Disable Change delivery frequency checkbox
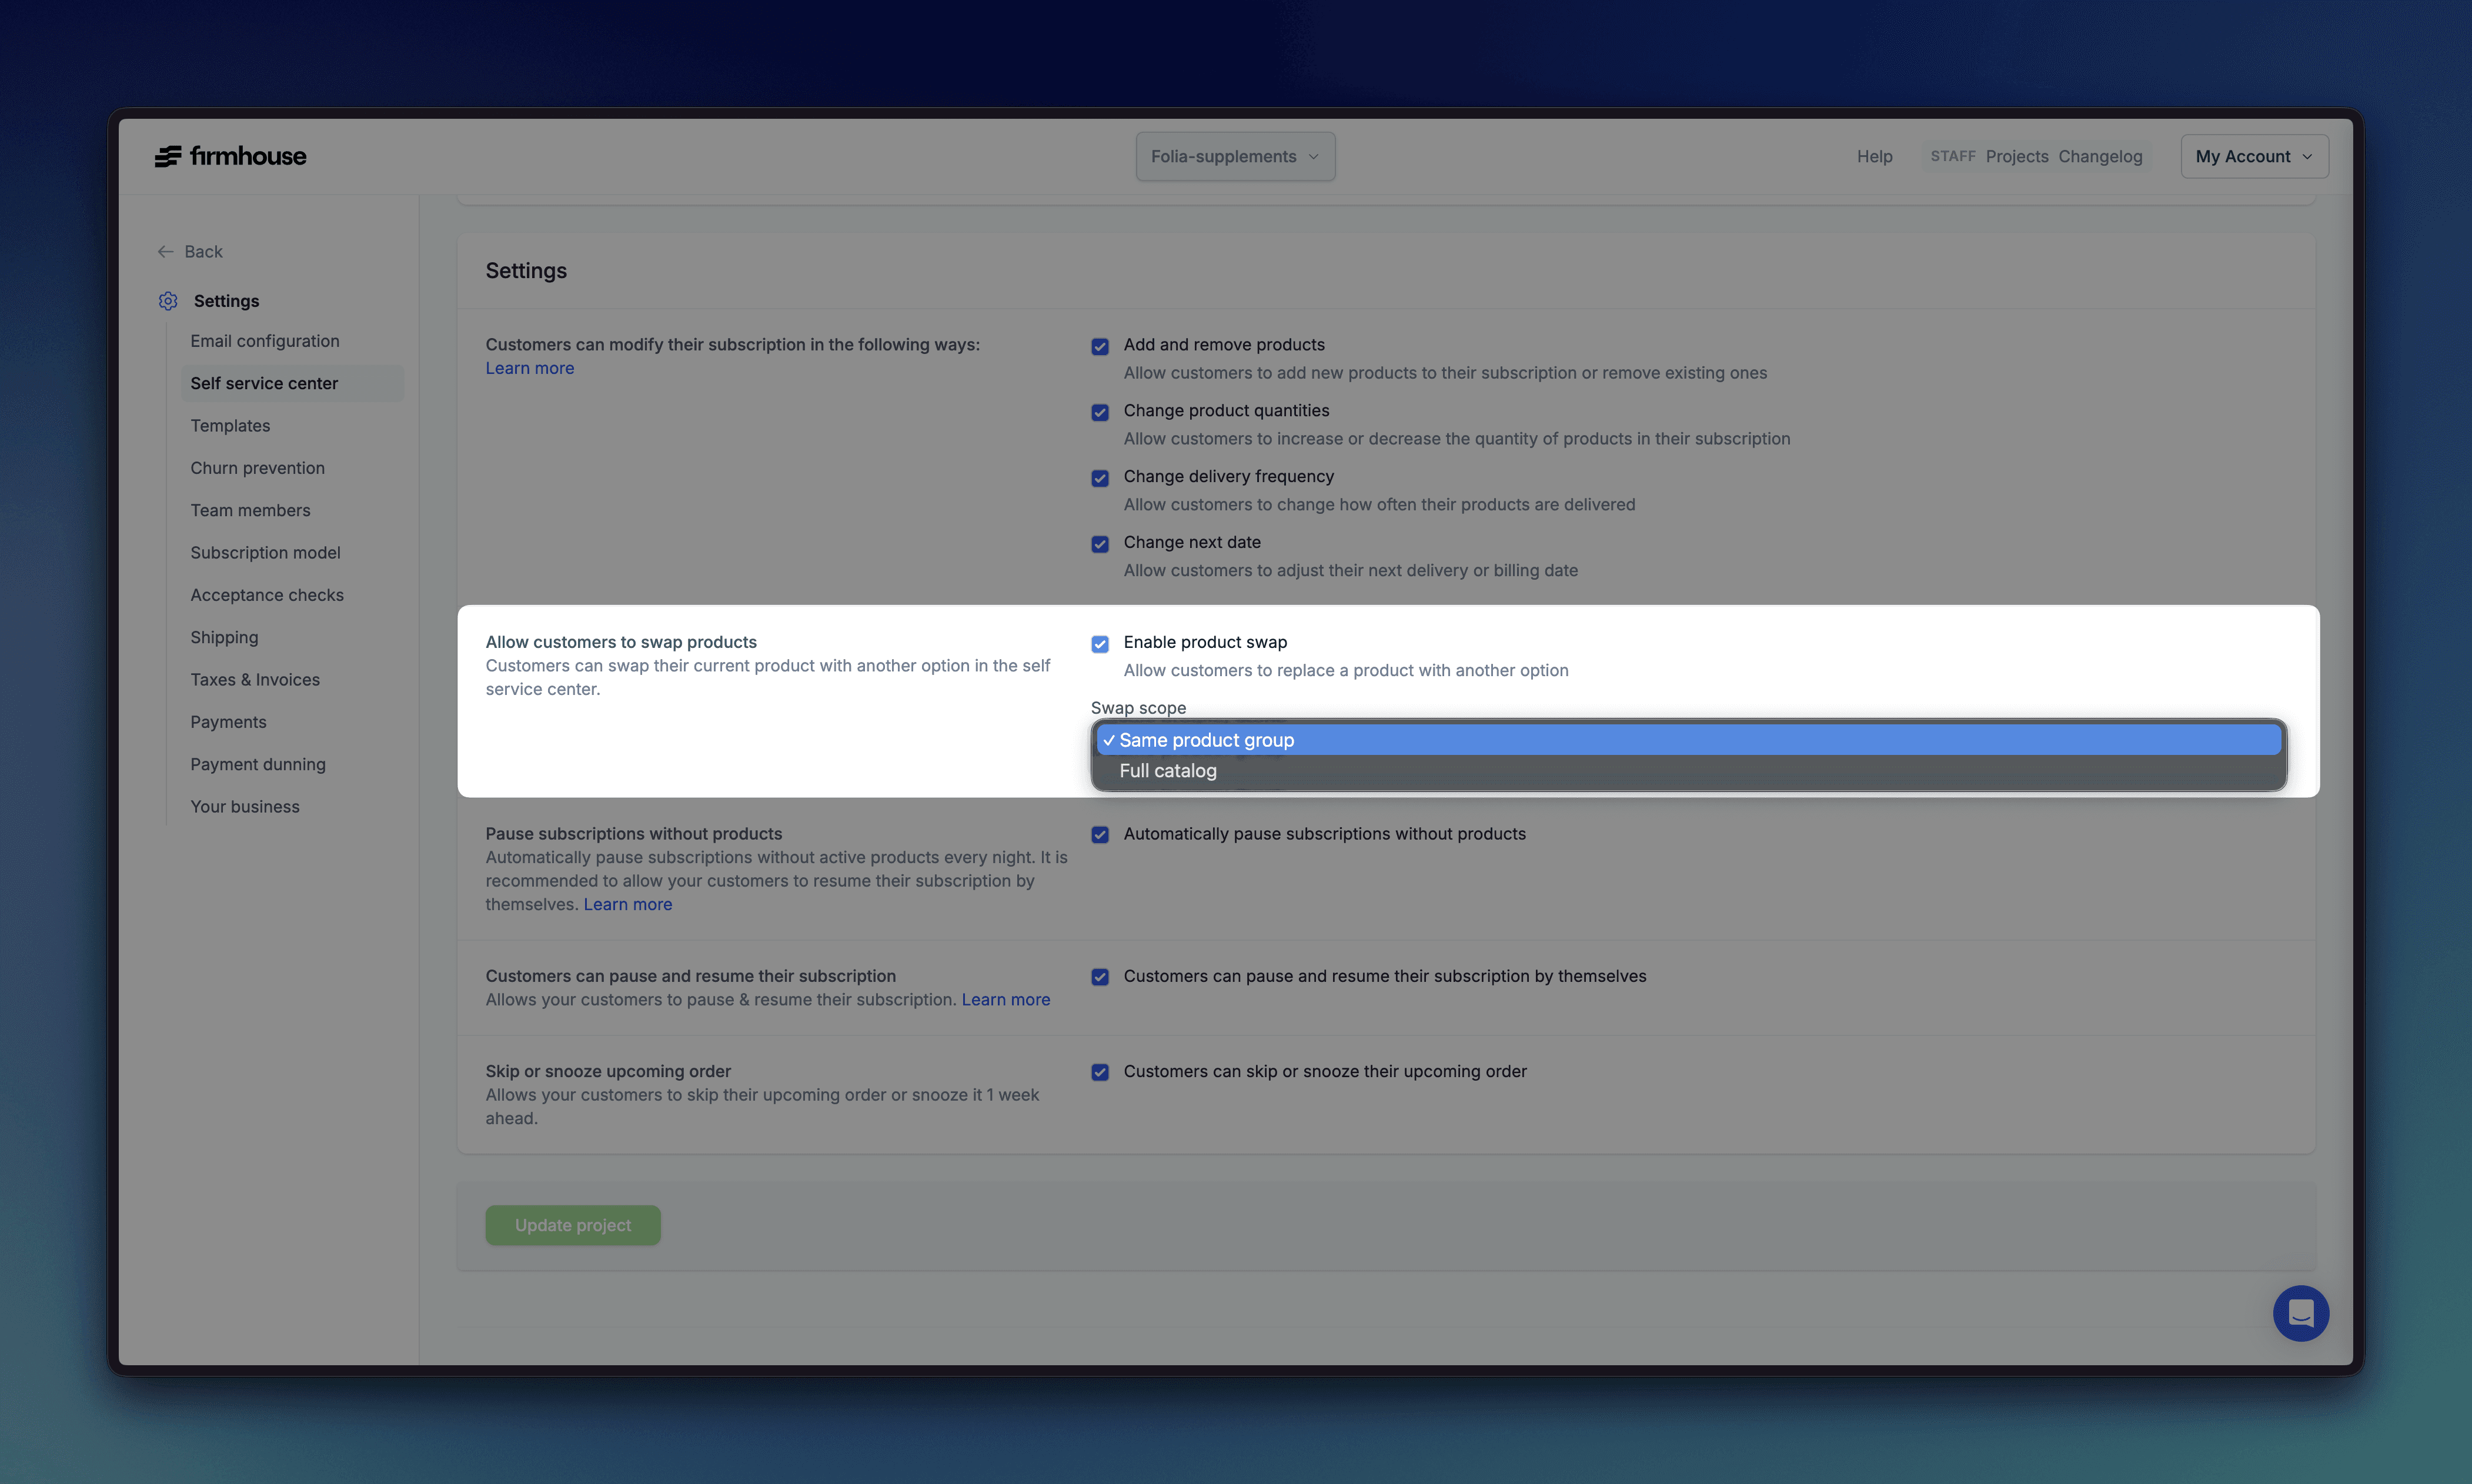 tap(1100, 479)
